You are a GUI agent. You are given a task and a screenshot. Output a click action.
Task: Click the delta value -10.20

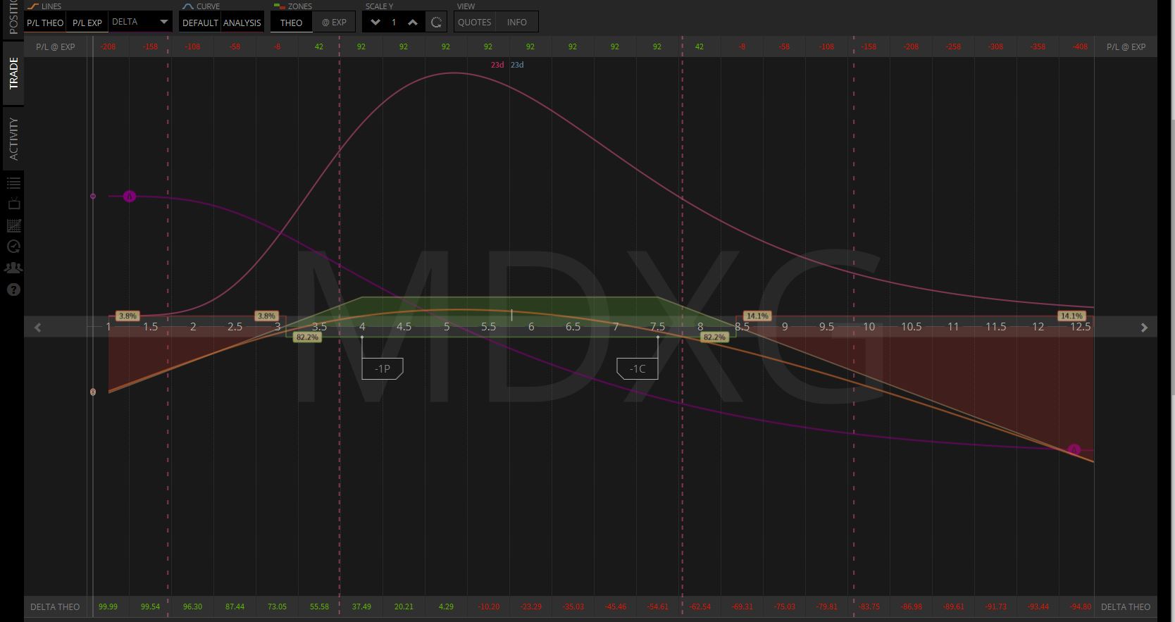(488, 607)
